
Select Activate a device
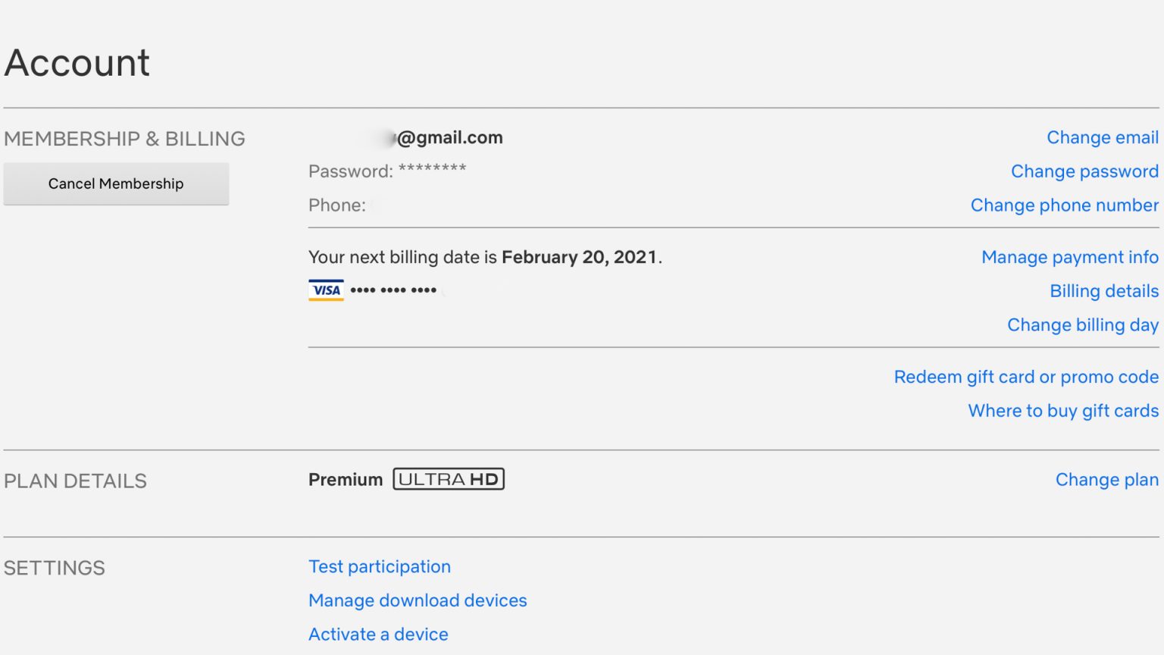(378, 635)
